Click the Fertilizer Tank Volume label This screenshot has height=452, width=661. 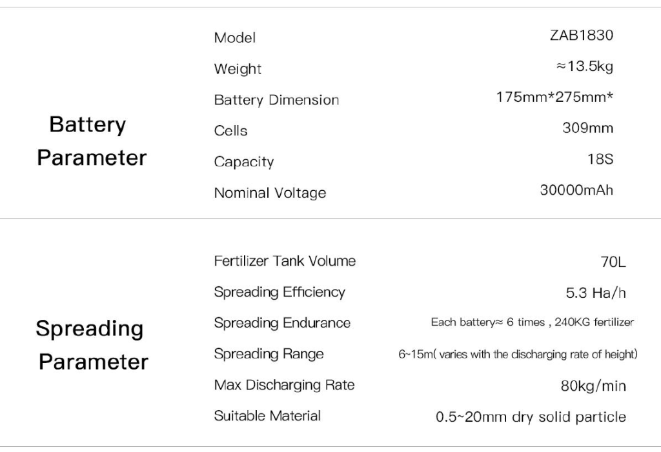(285, 261)
